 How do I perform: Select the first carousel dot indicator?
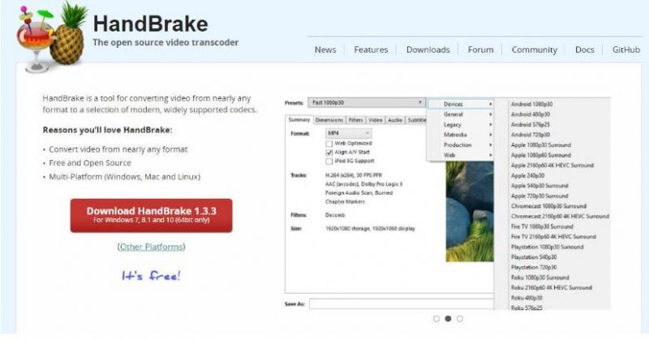436,319
